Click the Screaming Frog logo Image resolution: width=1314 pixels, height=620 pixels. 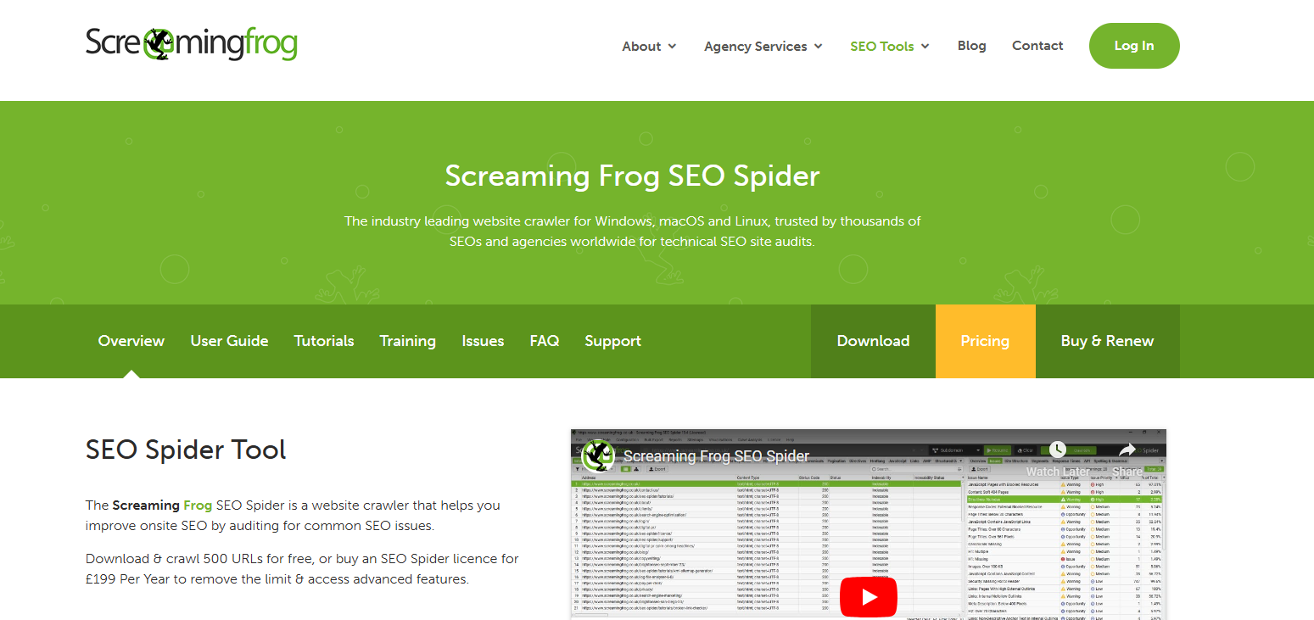pos(192,44)
